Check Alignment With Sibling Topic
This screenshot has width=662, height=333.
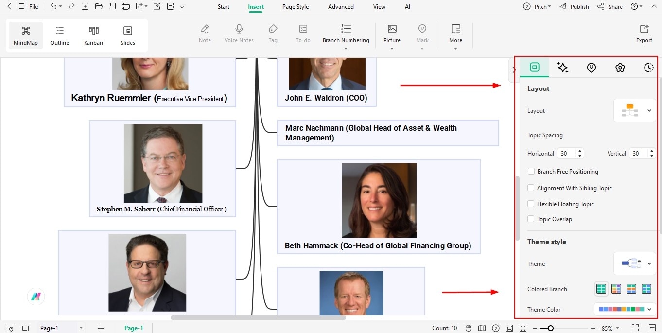pos(531,188)
